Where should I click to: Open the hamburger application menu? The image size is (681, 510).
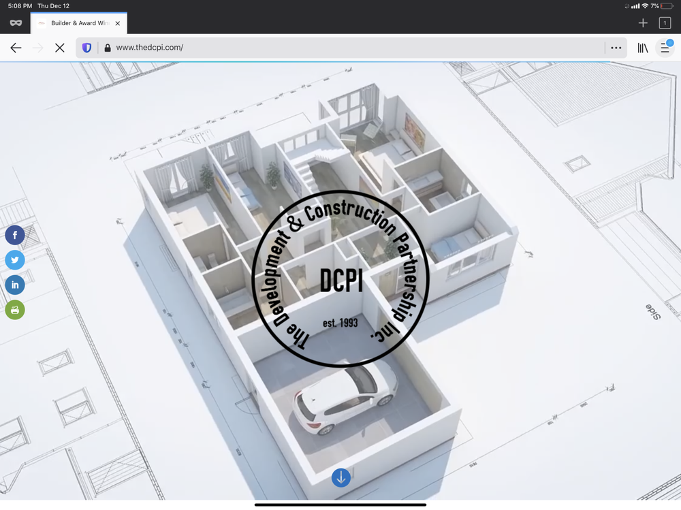pyautogui.click(x=665, y=48)
